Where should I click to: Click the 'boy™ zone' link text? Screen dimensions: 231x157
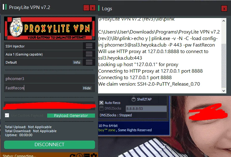click(x=107, y=130)
